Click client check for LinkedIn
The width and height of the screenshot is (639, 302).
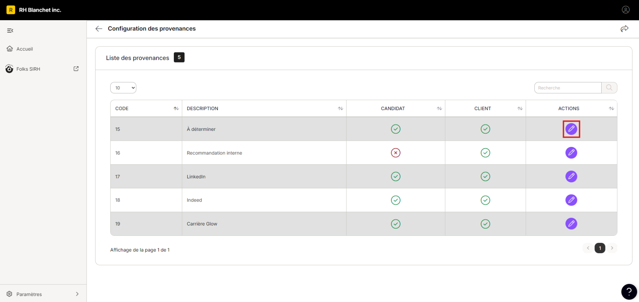pyautogui.click(x=485, y=176)
